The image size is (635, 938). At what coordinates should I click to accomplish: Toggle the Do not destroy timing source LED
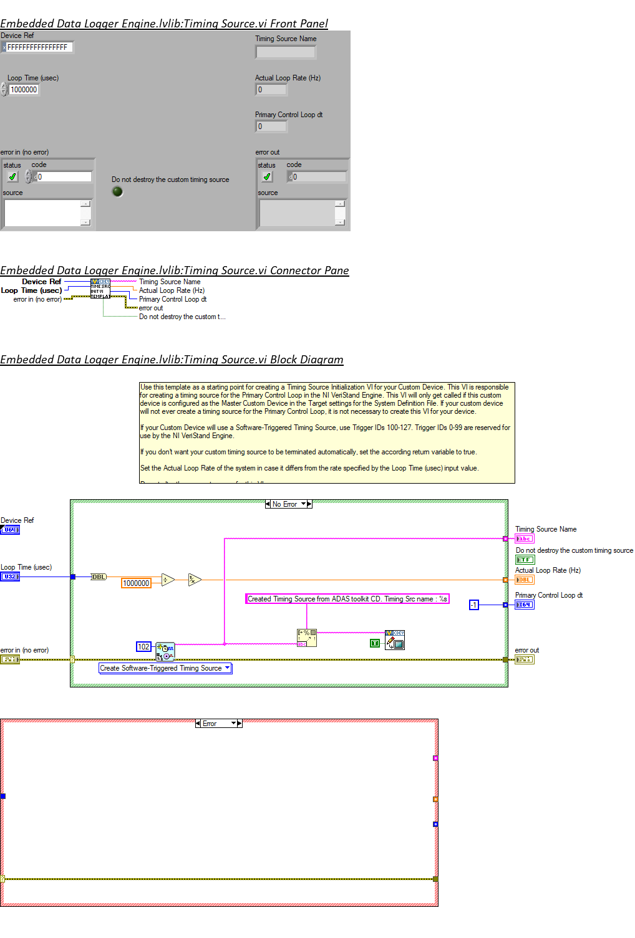117,191
